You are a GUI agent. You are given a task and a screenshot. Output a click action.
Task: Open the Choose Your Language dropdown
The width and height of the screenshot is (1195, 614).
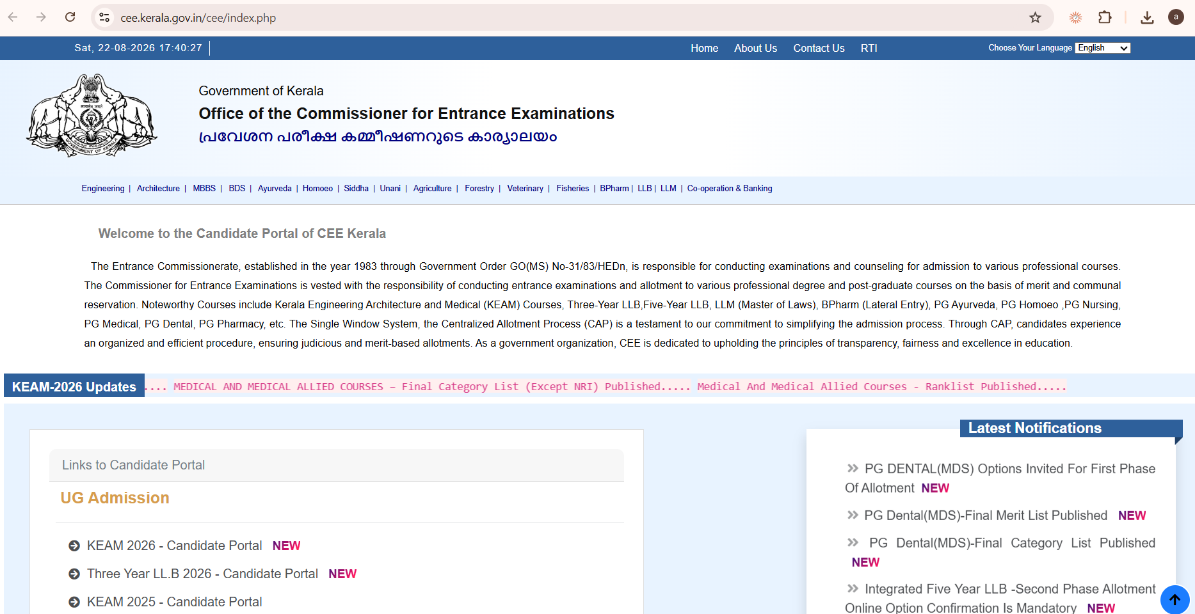1103,48
